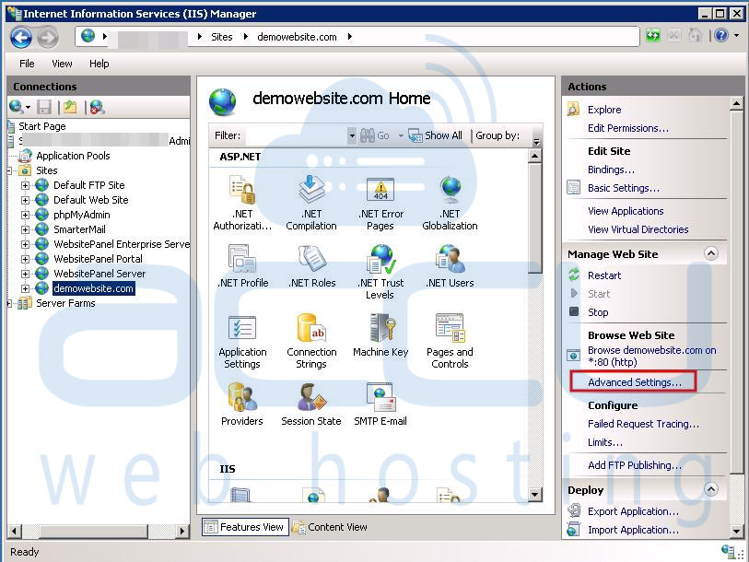The image size is (749, 562).
Task: Click the green Refresh page icon
Action: pos(653,36)
